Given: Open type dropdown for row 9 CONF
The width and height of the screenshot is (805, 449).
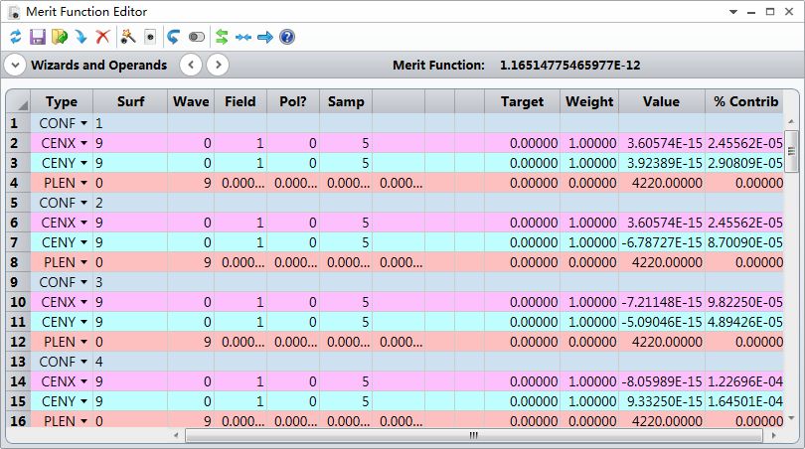Looking at the screenshot, I should tap(83, 282).
